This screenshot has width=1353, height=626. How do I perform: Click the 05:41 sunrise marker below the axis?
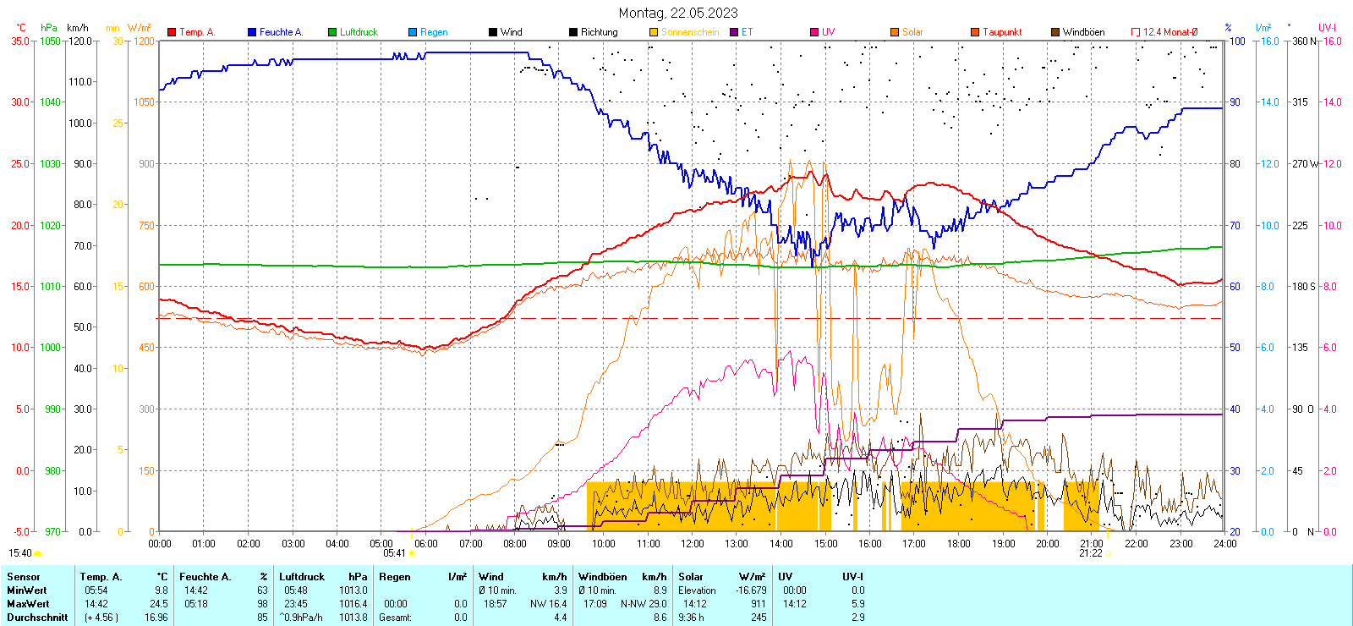[395, 553]
